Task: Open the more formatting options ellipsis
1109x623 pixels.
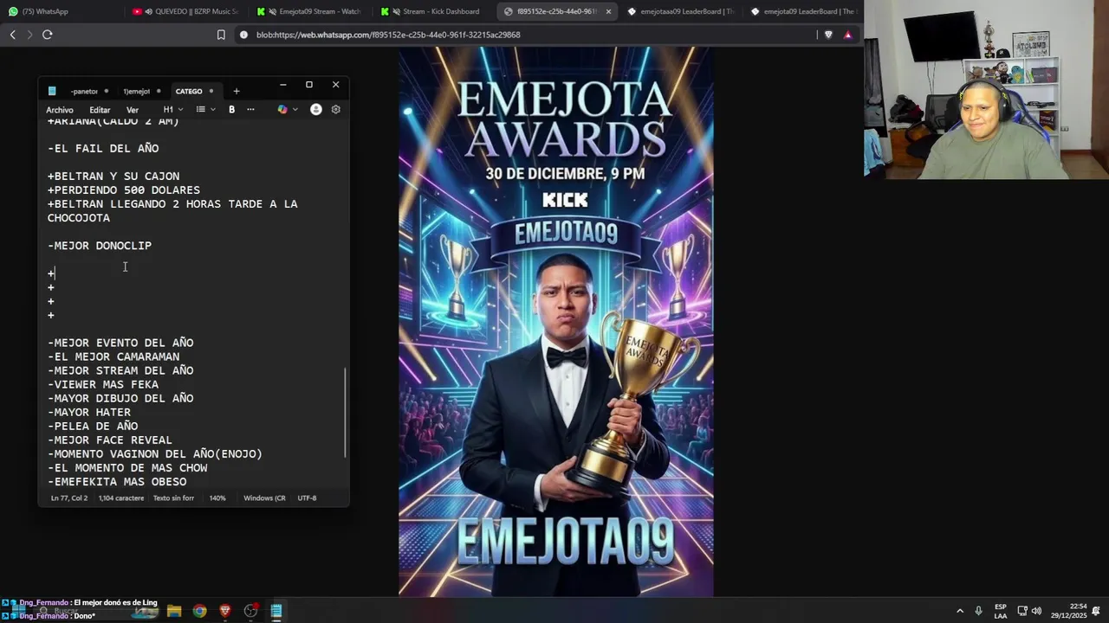Action: point(250,110)
